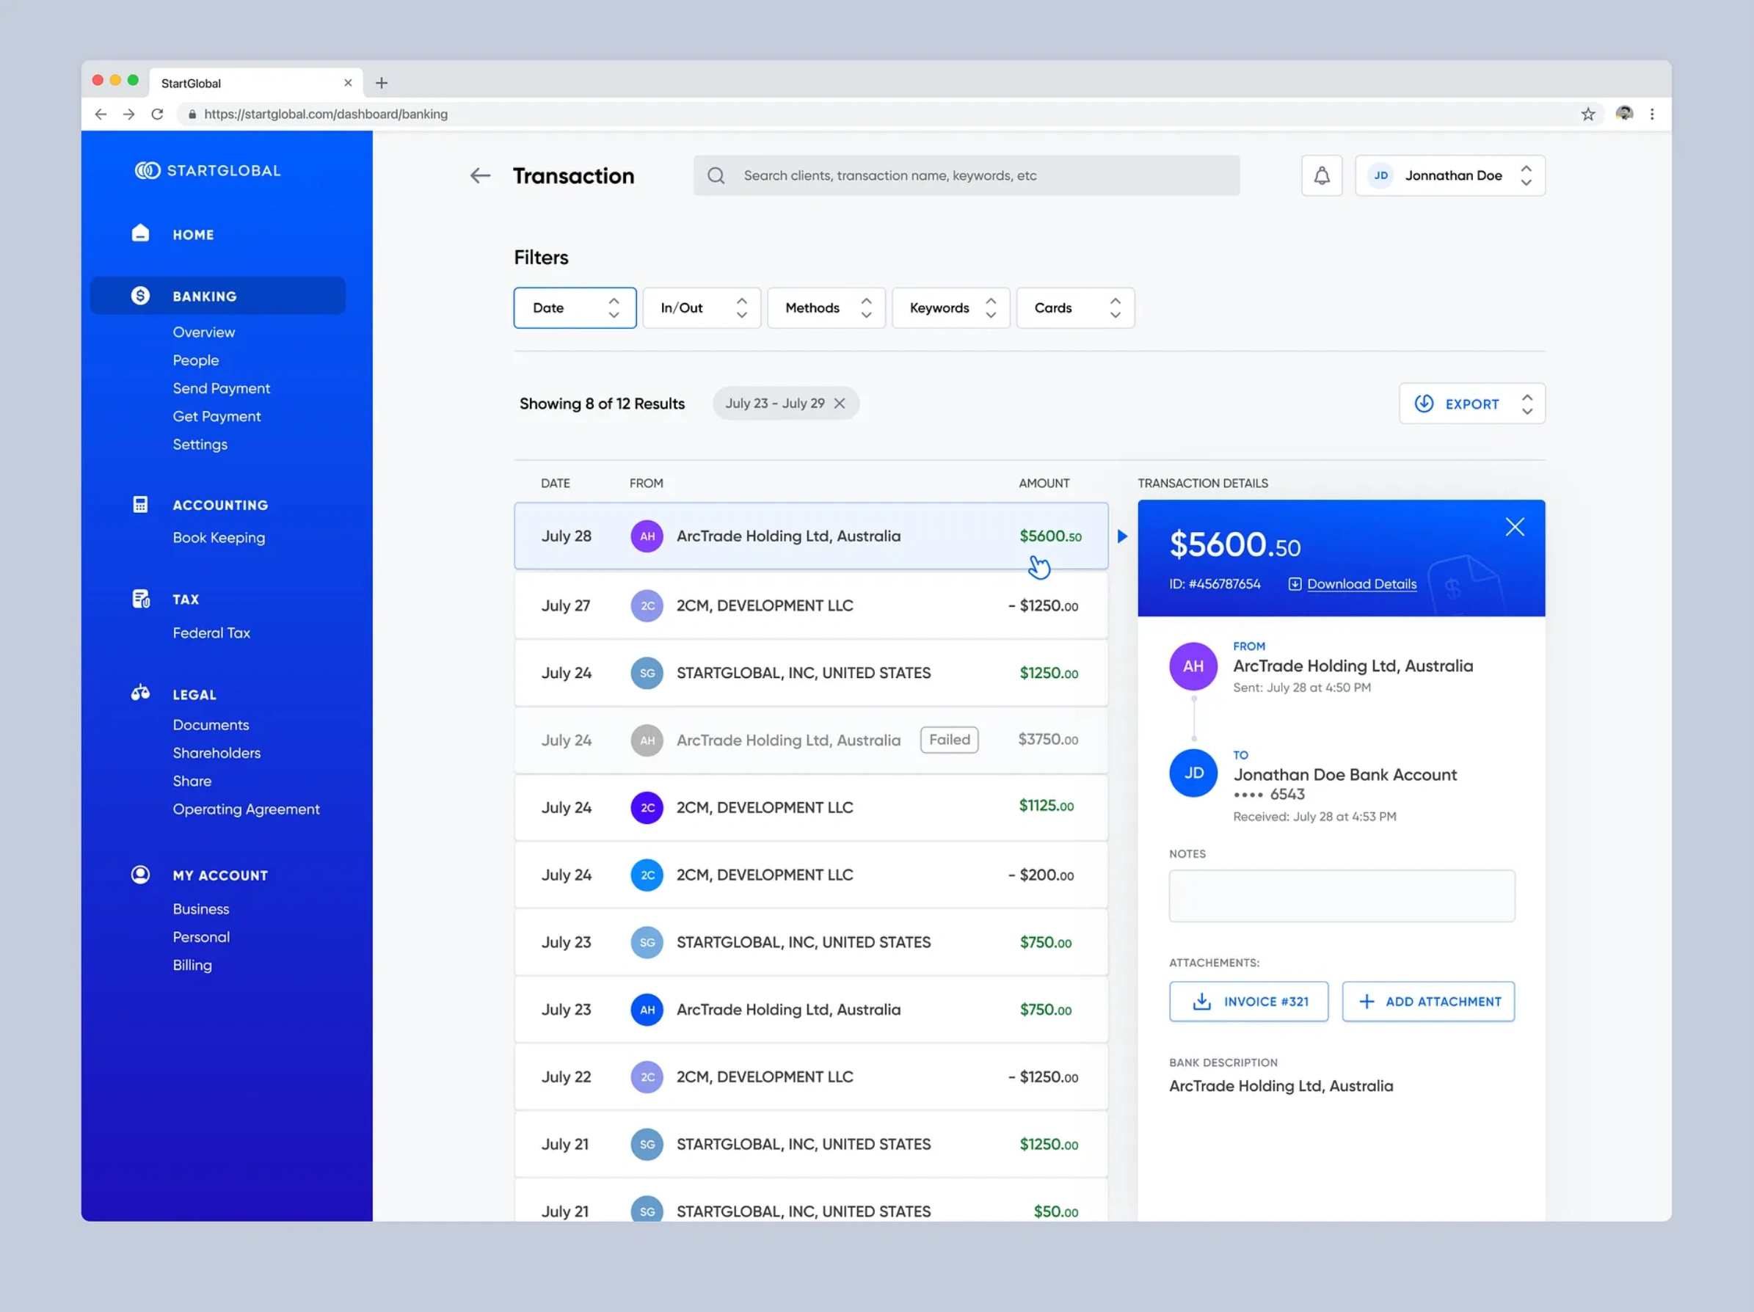Go to People in sidebar
The image size is (1754, 1312).
(196, 360)
